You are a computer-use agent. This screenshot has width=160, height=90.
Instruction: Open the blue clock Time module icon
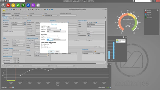[x=28, y=5]
